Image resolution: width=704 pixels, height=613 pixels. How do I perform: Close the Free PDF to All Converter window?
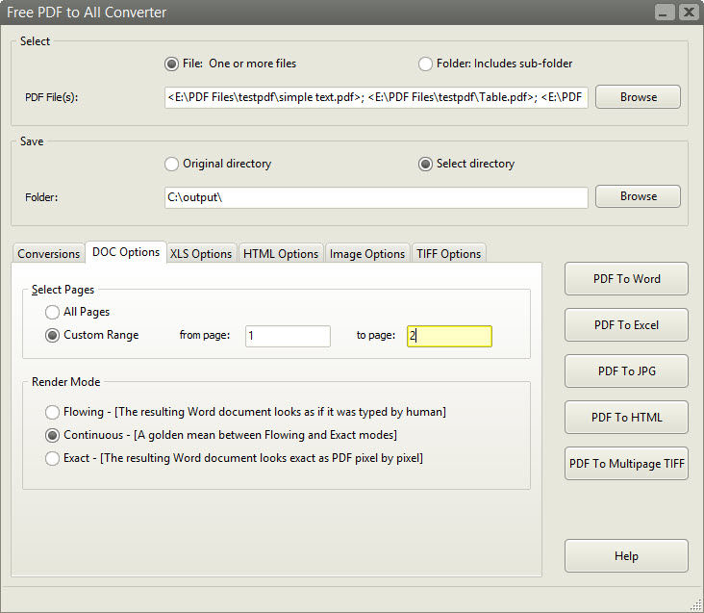[688, 13]
